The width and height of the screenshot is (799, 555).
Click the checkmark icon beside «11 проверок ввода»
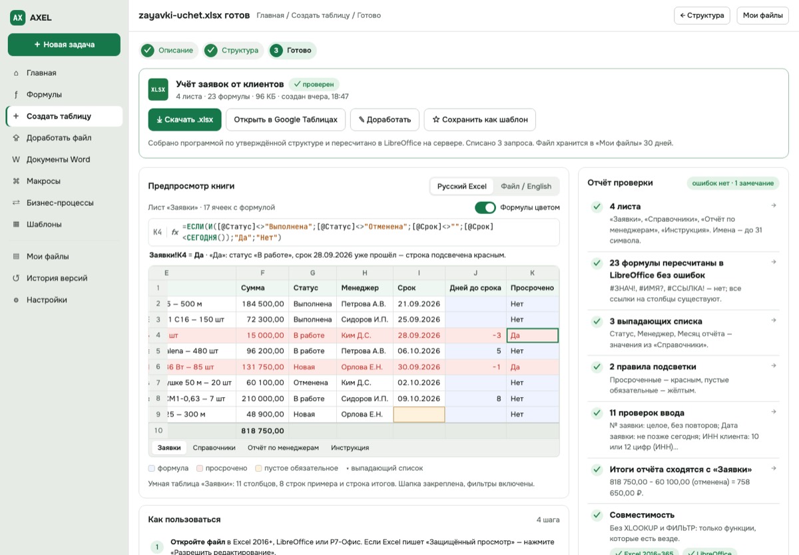coord(597,413)
